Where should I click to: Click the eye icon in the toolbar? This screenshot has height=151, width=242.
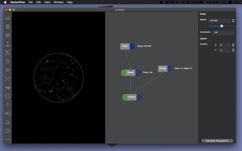click(x=8, y=70)
